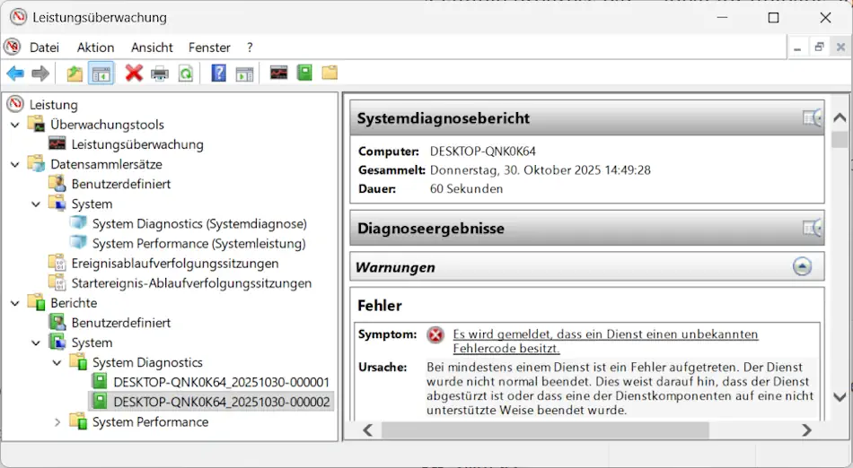
Task: Click the gray Forward arrow in toolbar
Action: tap(40, 74)
